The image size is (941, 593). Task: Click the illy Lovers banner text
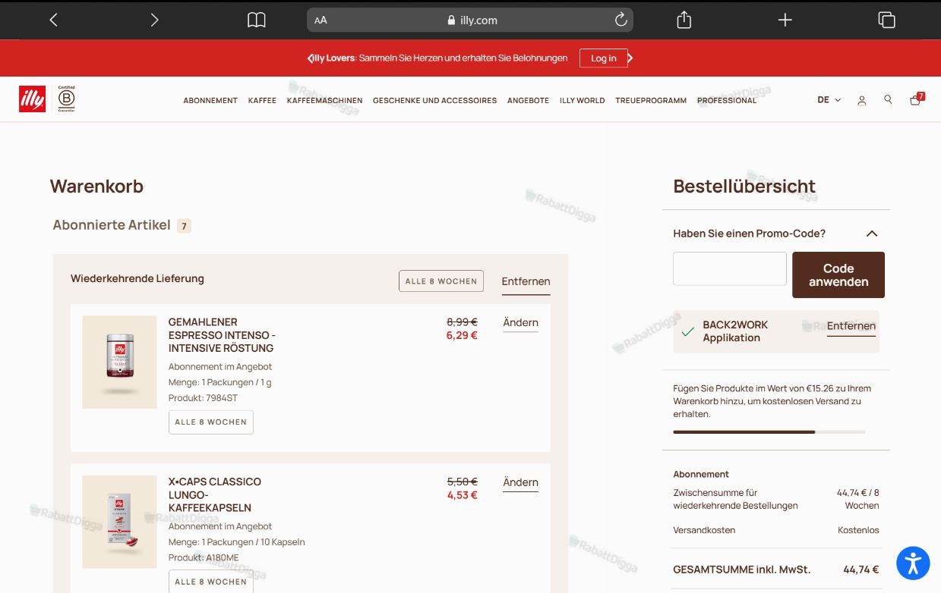point(441,58)
